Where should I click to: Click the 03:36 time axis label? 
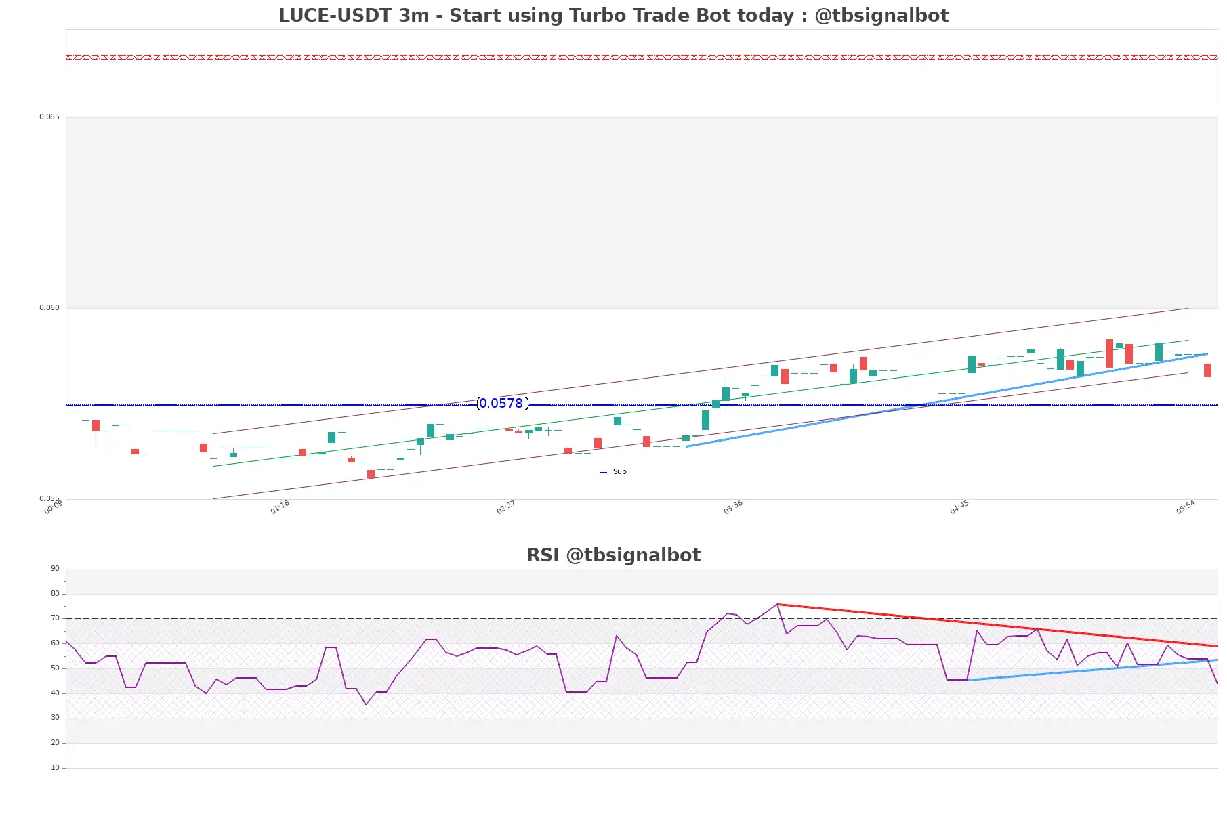click(733, 507)
